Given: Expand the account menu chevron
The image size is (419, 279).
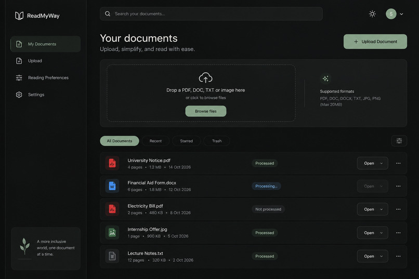Looking at the screenshot, I should (x=401, y=14).
